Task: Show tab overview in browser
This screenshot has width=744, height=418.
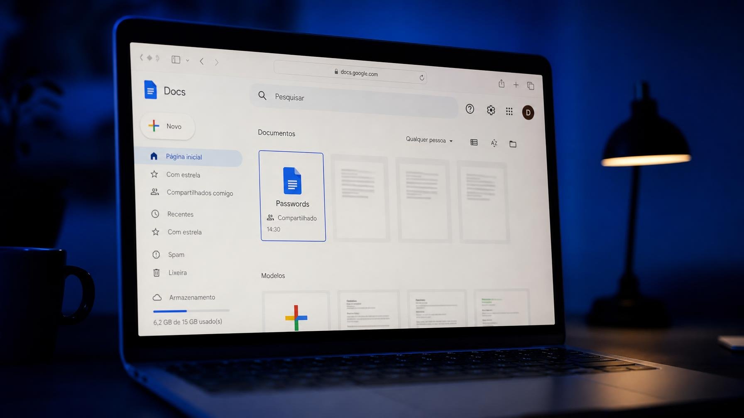Action: [x=531, y=86]
